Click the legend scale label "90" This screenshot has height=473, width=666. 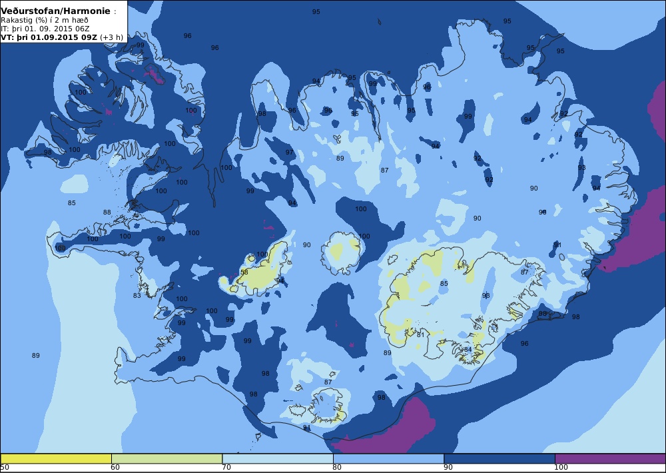pyautogui.click(x=448, y=468)
